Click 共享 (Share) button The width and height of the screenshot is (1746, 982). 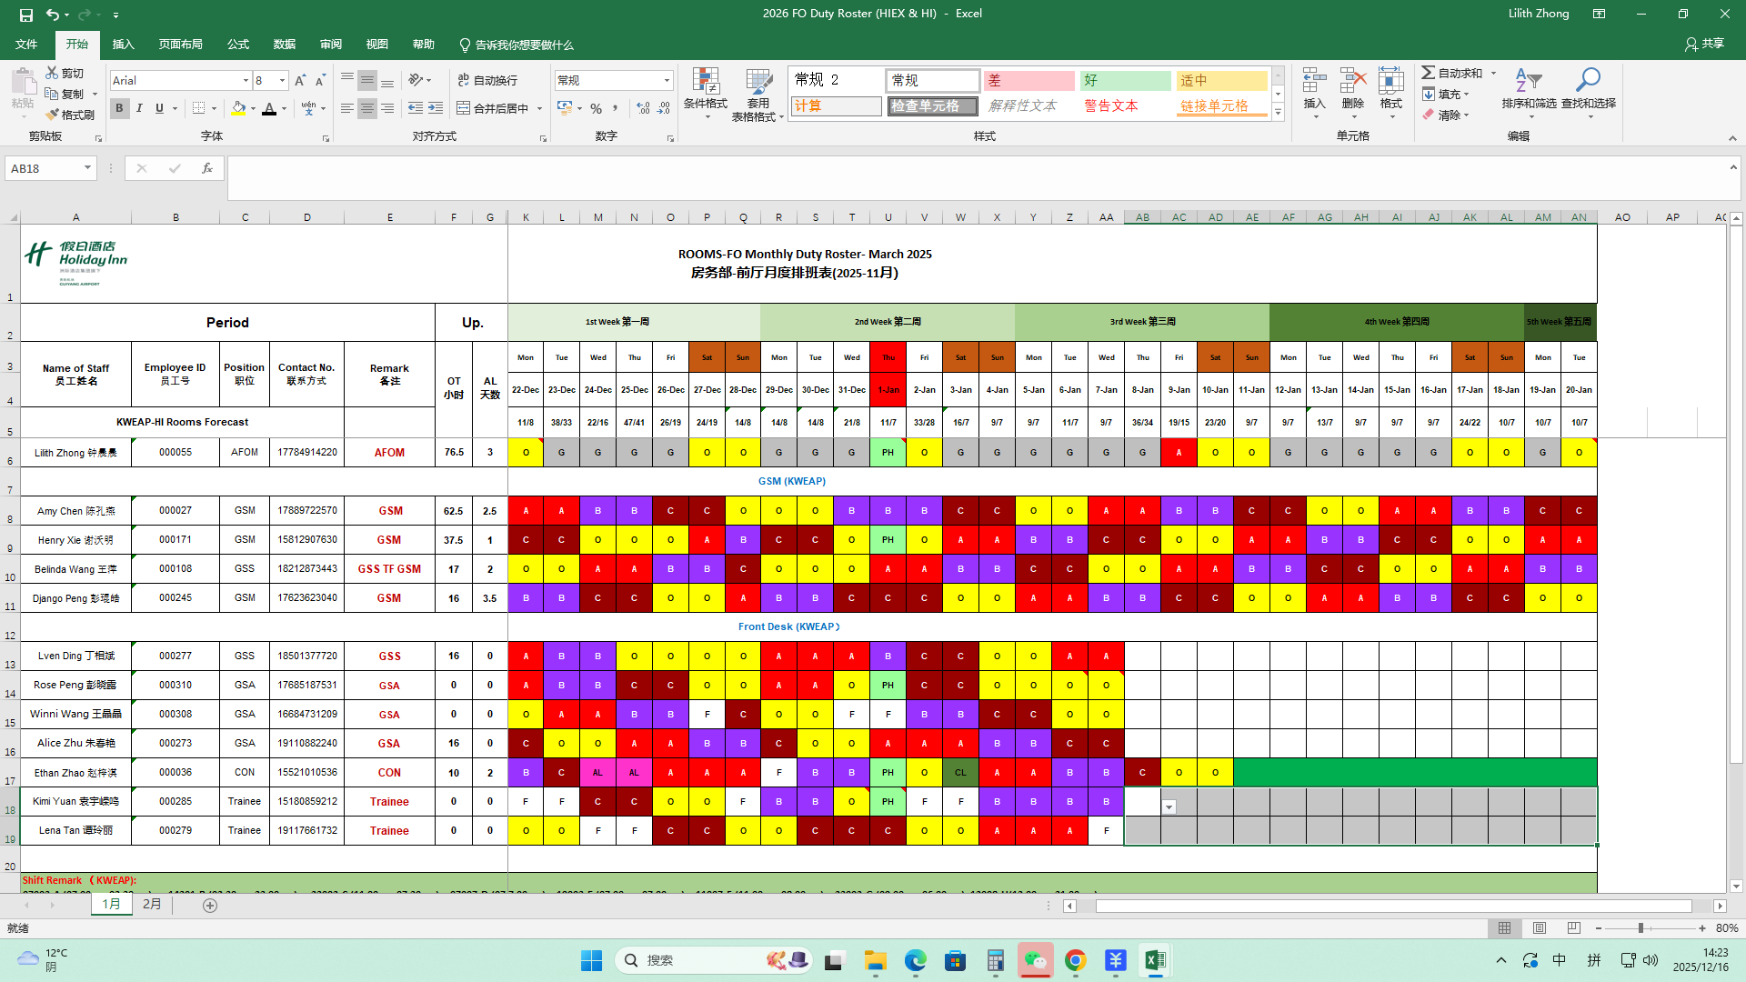click(x=1704, y=44)
